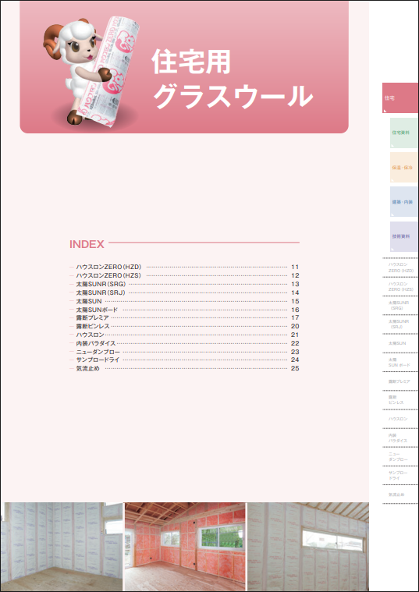This screenshot has height=592, width=419.
Task: Click index entry ハウスロンZERO(HZD)
Action: click(x=184, y=267)
